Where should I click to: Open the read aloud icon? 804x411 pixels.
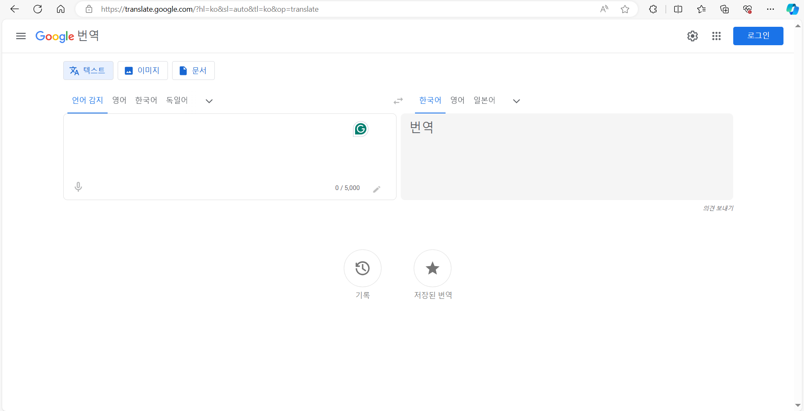click(604, 9)
